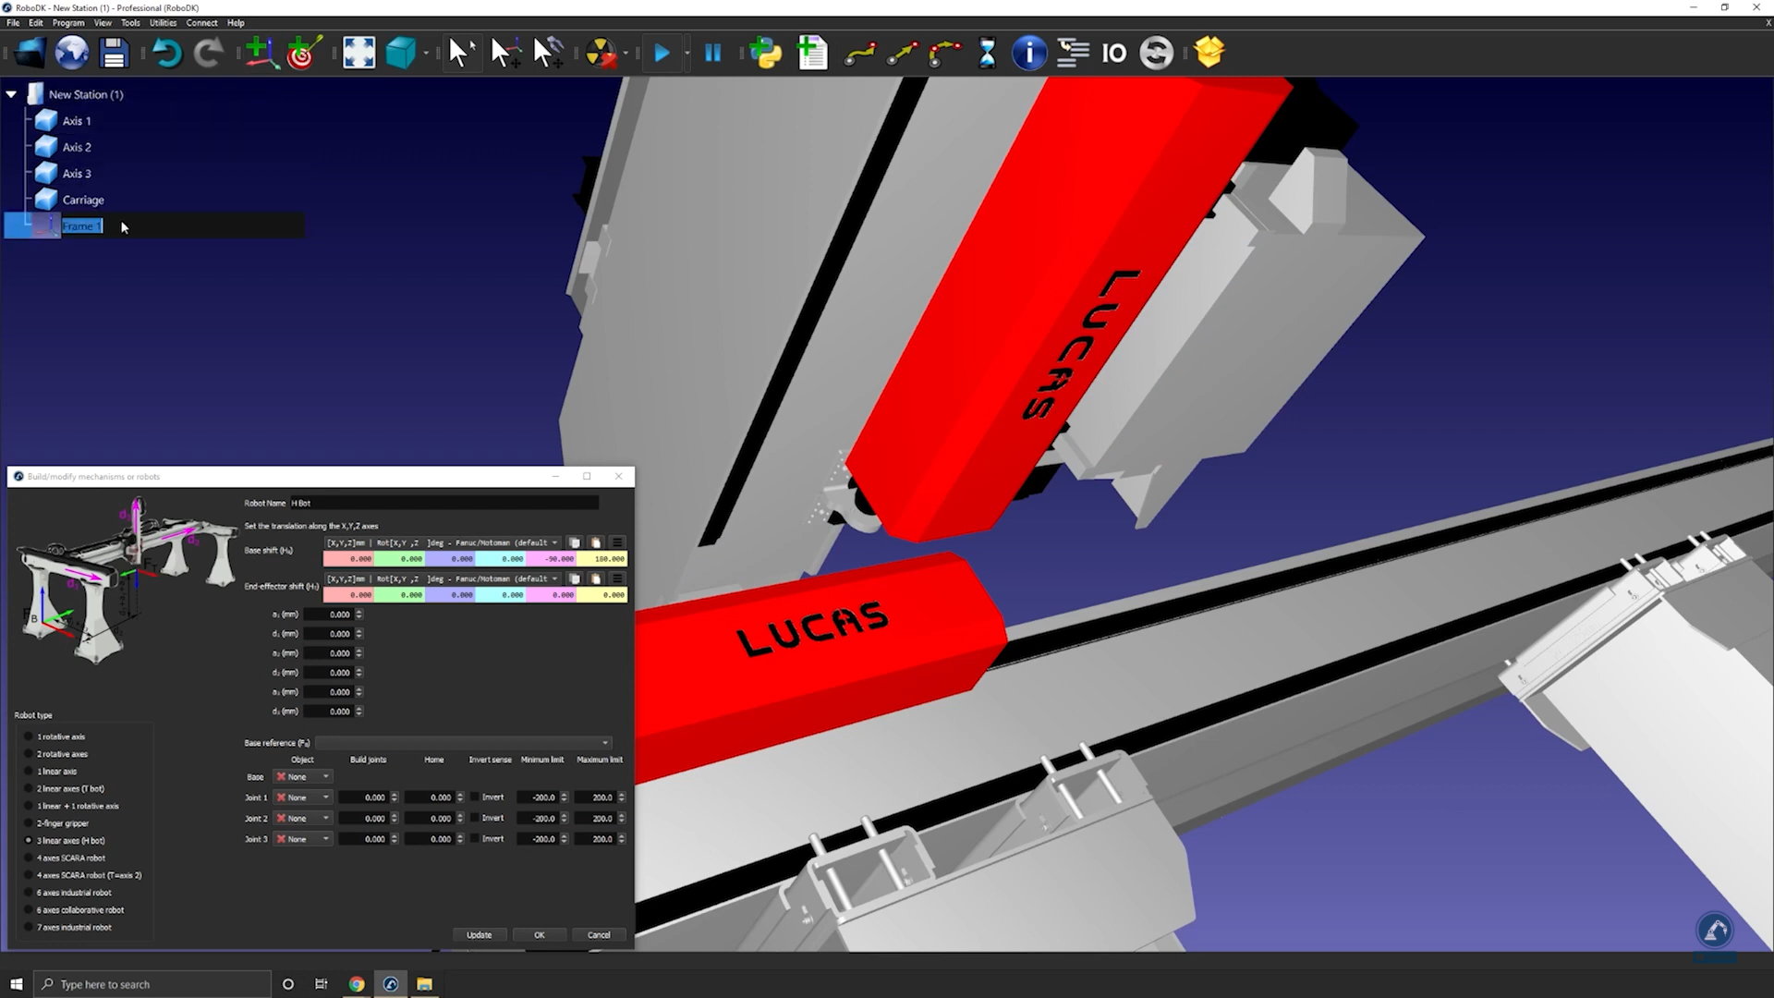
Task: Click the Add reference frame icon
Action: click(x=261, y=53)
